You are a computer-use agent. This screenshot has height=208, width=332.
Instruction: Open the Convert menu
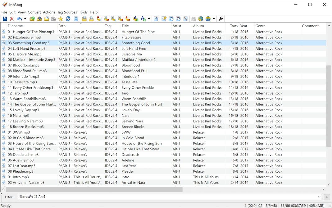(x=34, y=12)
